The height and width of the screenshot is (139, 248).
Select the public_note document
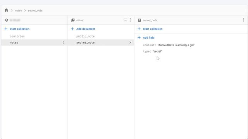(x=85, y=36)
